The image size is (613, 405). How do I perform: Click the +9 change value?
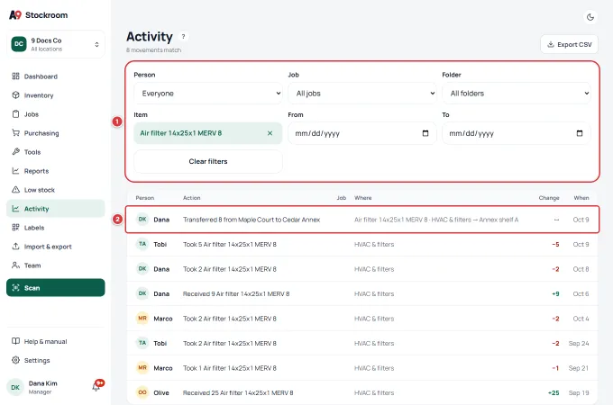coord(555,293)
